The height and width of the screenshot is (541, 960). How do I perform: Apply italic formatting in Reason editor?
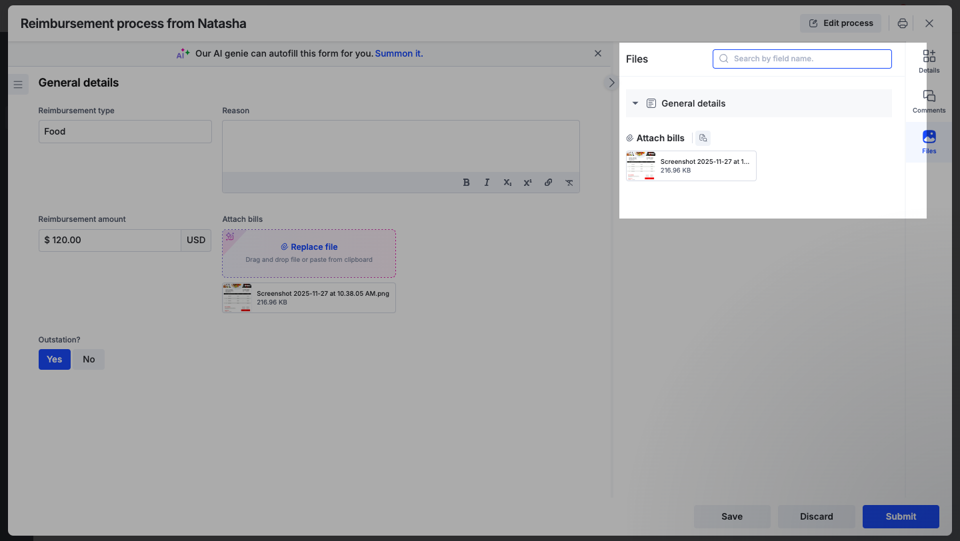(x=487, y=183)
